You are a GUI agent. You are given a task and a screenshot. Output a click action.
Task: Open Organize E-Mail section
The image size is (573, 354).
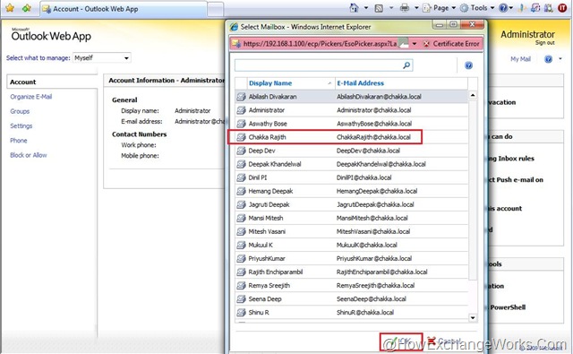31,97
